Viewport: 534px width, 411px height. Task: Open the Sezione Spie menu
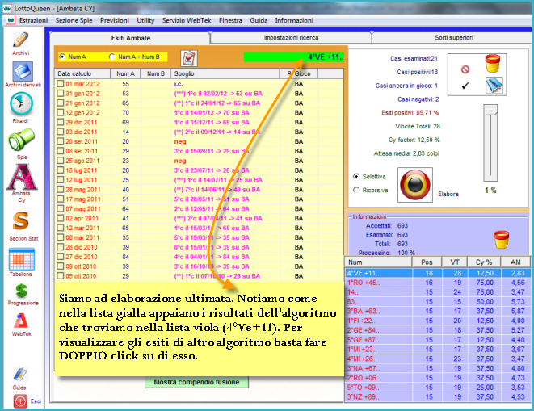[x=74, y=20]
